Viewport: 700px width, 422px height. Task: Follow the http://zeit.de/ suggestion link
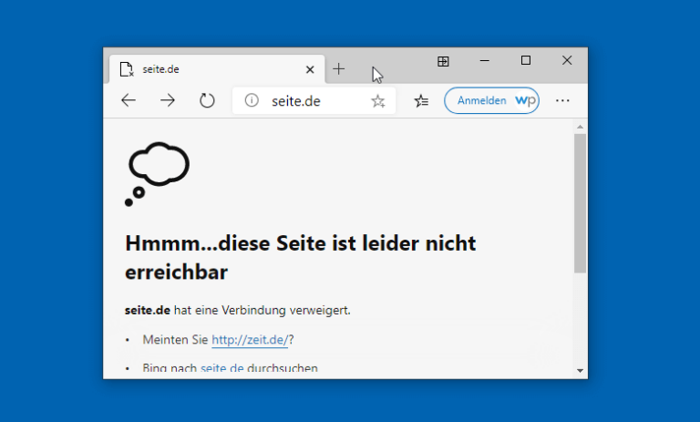tap(250, 340)
